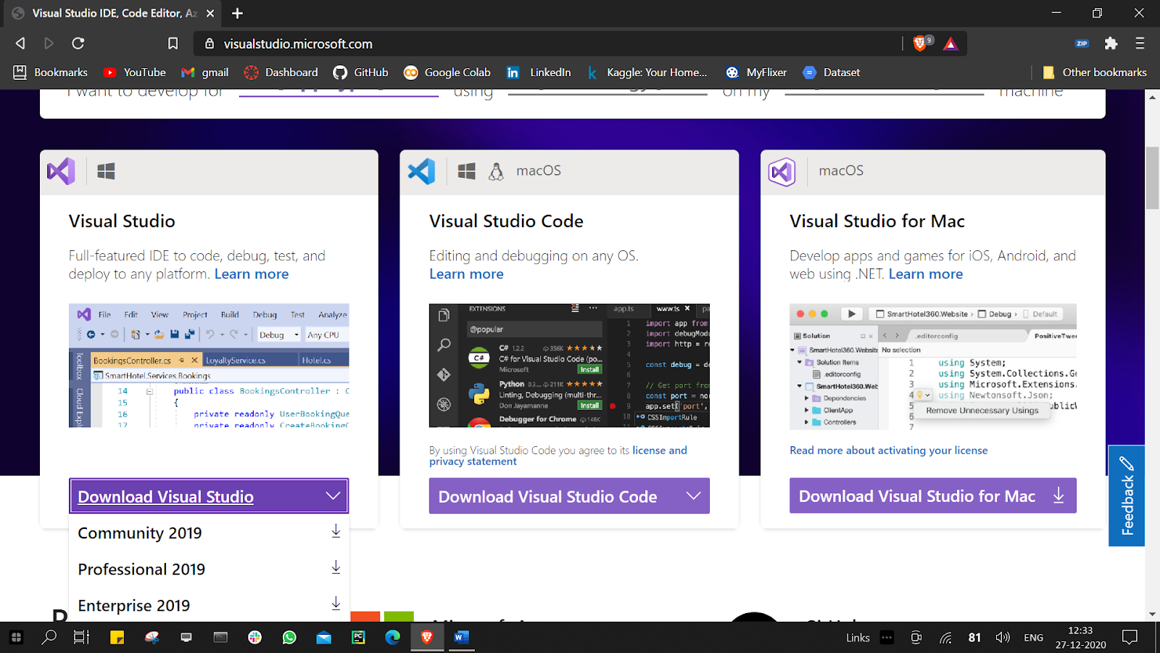Open Read more about activating your license

tap(889, 451)
